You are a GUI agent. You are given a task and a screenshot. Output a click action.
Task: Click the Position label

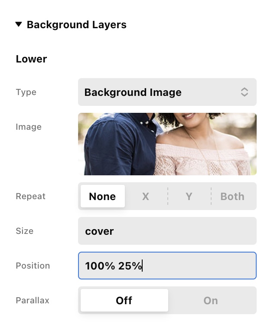(x=33, y=266)
